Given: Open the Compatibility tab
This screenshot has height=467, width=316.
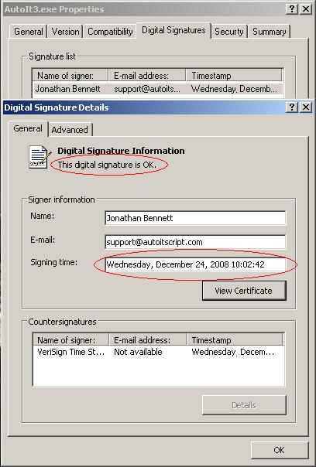Looking at the screenshot, I should click(x=110, y=32).
